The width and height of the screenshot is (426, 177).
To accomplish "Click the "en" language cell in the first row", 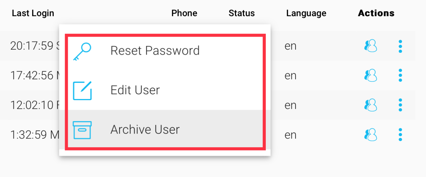I will pos(290,46).
